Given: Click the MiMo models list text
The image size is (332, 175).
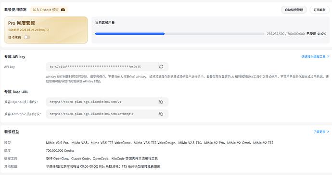Looking at the screenshot, I should pos(160,143).
